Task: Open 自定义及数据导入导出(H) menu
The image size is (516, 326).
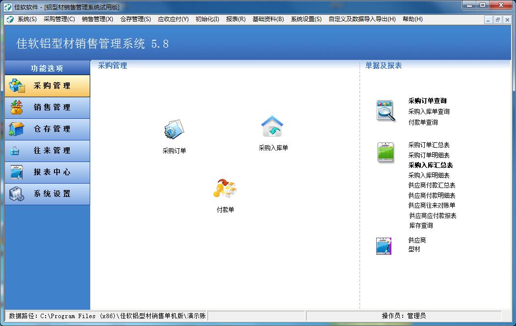Action: pyautogui.click(x=362, y=19)
